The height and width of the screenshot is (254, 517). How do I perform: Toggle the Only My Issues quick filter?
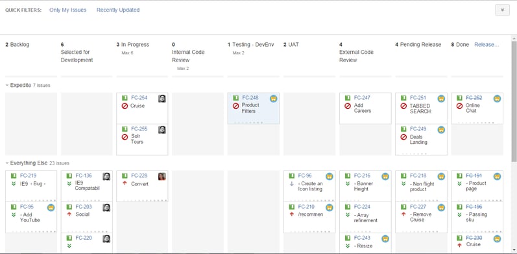[68, 10]
